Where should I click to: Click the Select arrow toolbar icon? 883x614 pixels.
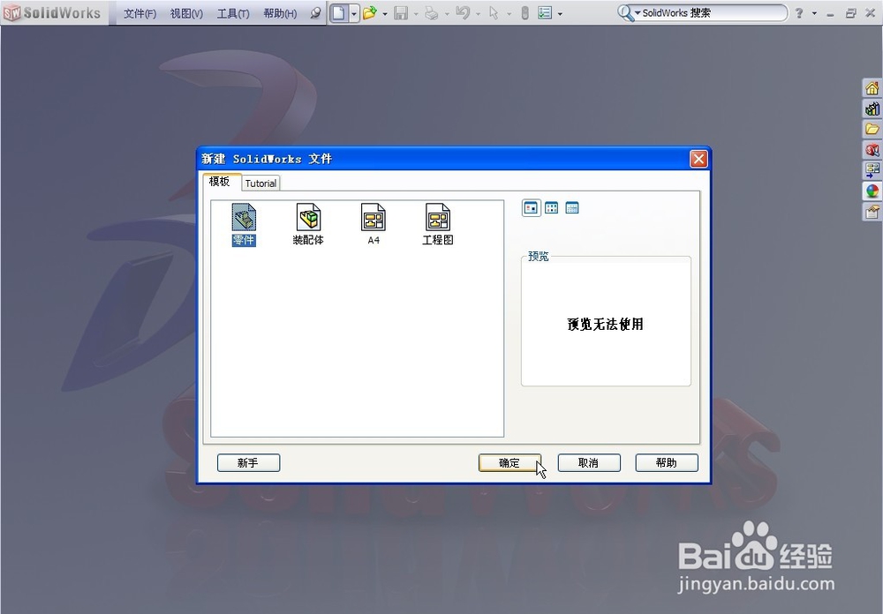[494, 13]
